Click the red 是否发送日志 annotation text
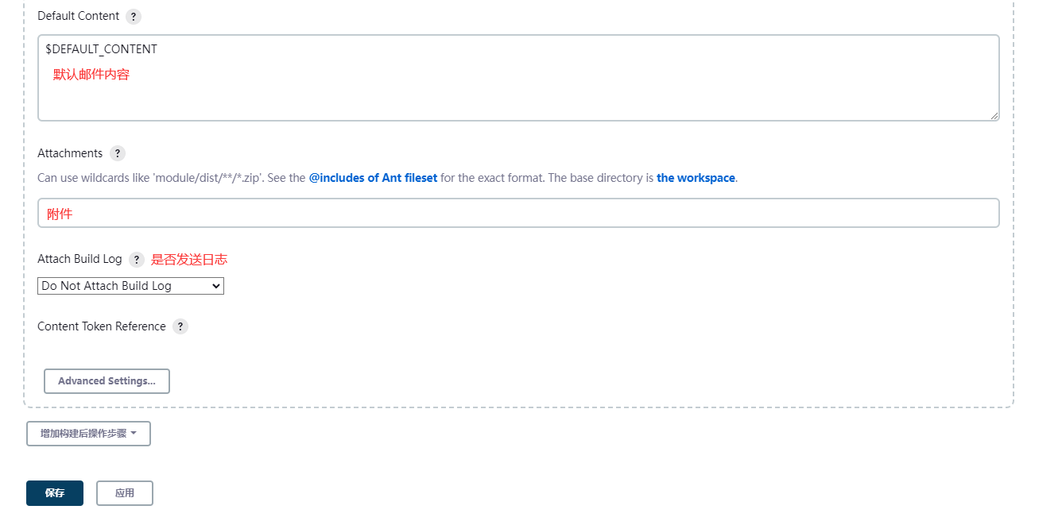Screen dimensions: 1062x521 [x=189, y=260]
